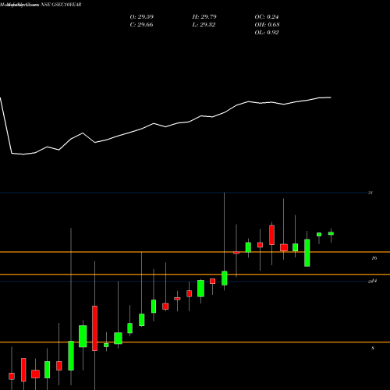Select the OL: 0.92 reading
Image resolution: width=390 pixels, height=390 pixels.
[x=267, y=33]
